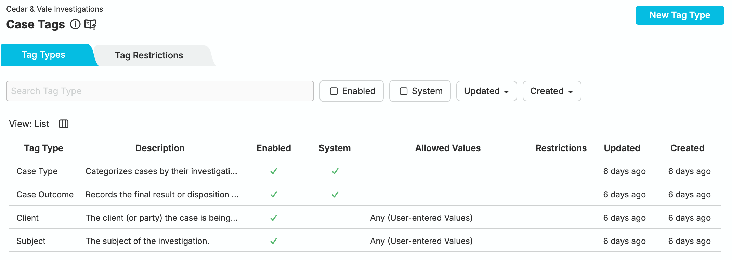Click Enabled checkmark for Case Outcome row
The height and width of the screenshot is (260, 732).
(x=274, y=194)
